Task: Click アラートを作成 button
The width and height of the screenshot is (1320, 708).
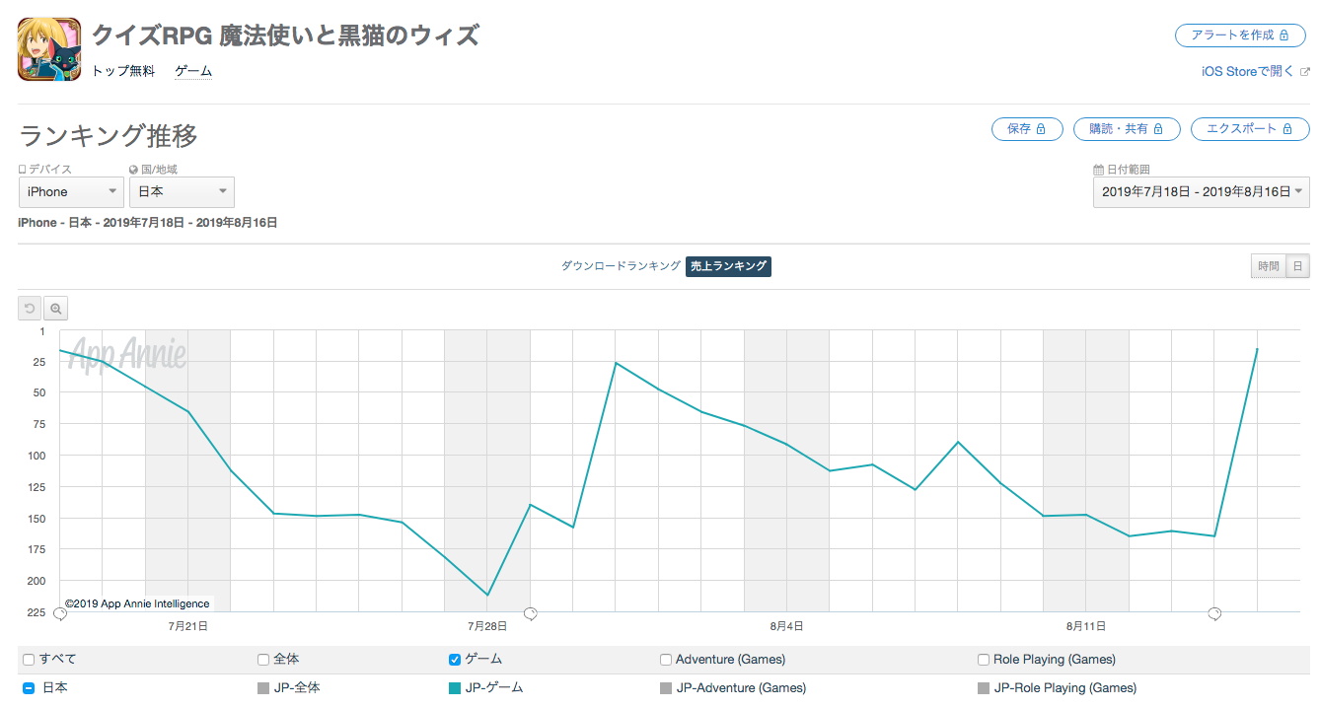Action: pyautogui.click(x=1242, y=35)
